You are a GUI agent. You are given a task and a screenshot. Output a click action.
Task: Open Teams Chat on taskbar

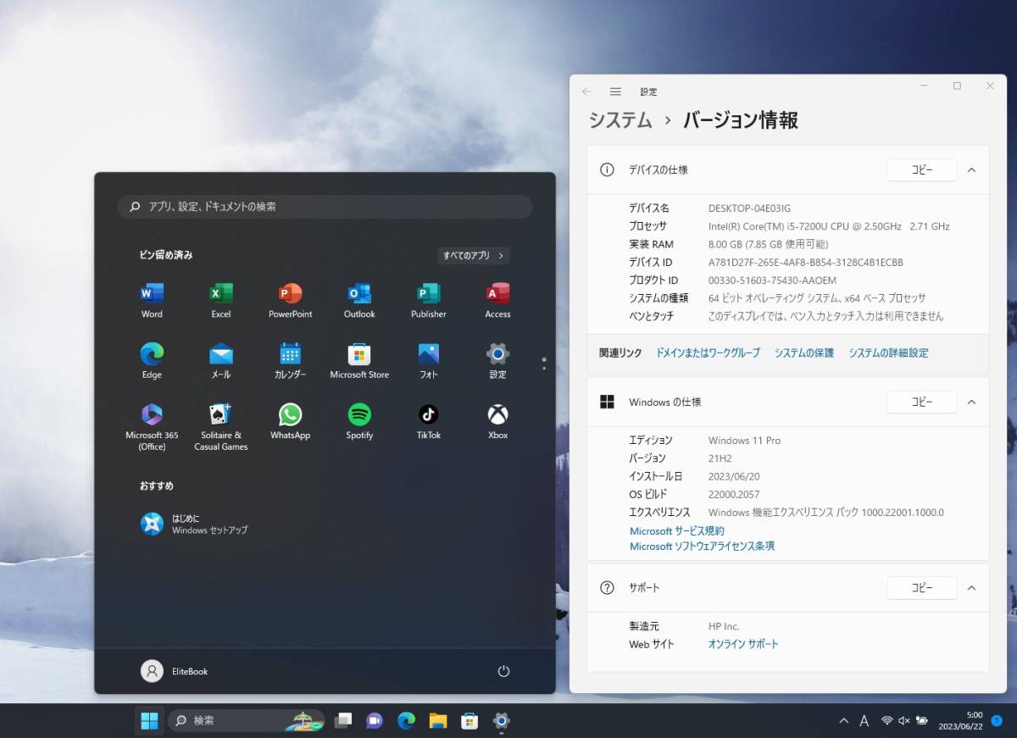point(375,720)
